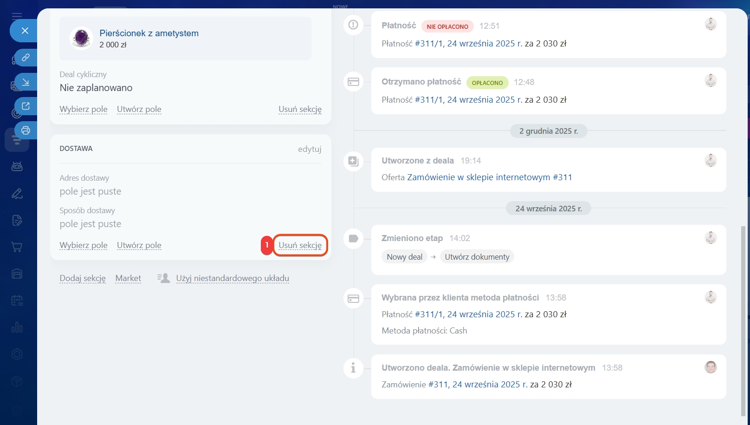Screen dimensions: 750x425
Task: Click Dodaj sekcję link
Action: 83,278
